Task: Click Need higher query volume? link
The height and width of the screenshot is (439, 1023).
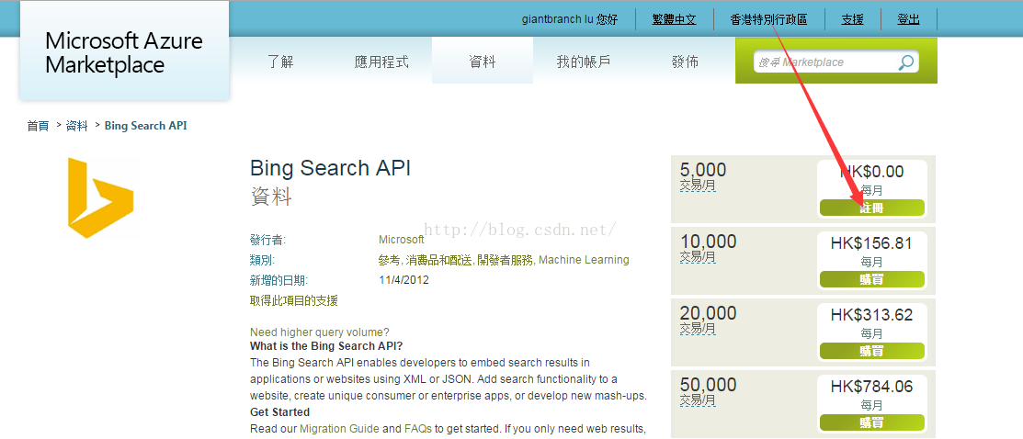Action: [320, 332]
